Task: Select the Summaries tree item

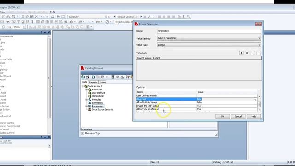Action: pos(97,103)
